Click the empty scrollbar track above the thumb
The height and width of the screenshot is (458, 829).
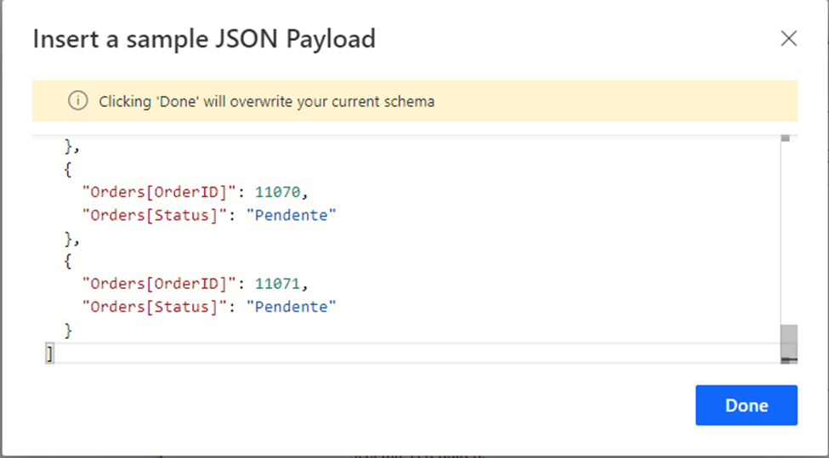point(788,229)
